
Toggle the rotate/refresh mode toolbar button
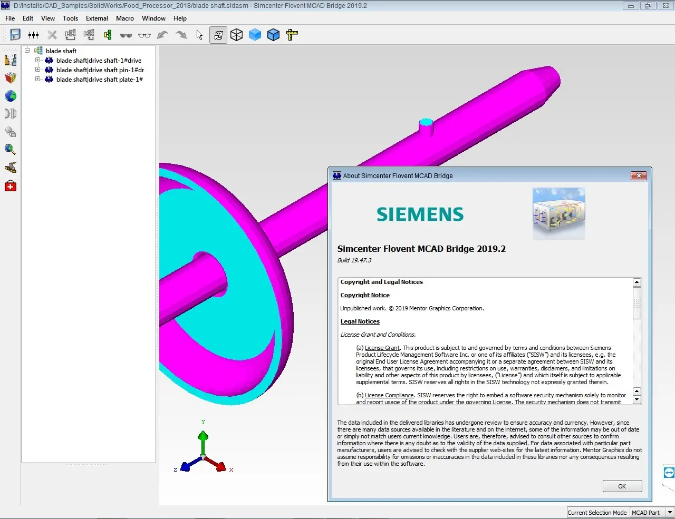(x=218, y=35)
